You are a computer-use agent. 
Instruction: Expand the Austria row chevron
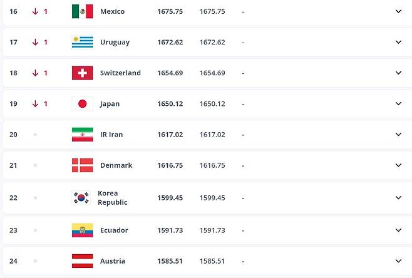398,260
